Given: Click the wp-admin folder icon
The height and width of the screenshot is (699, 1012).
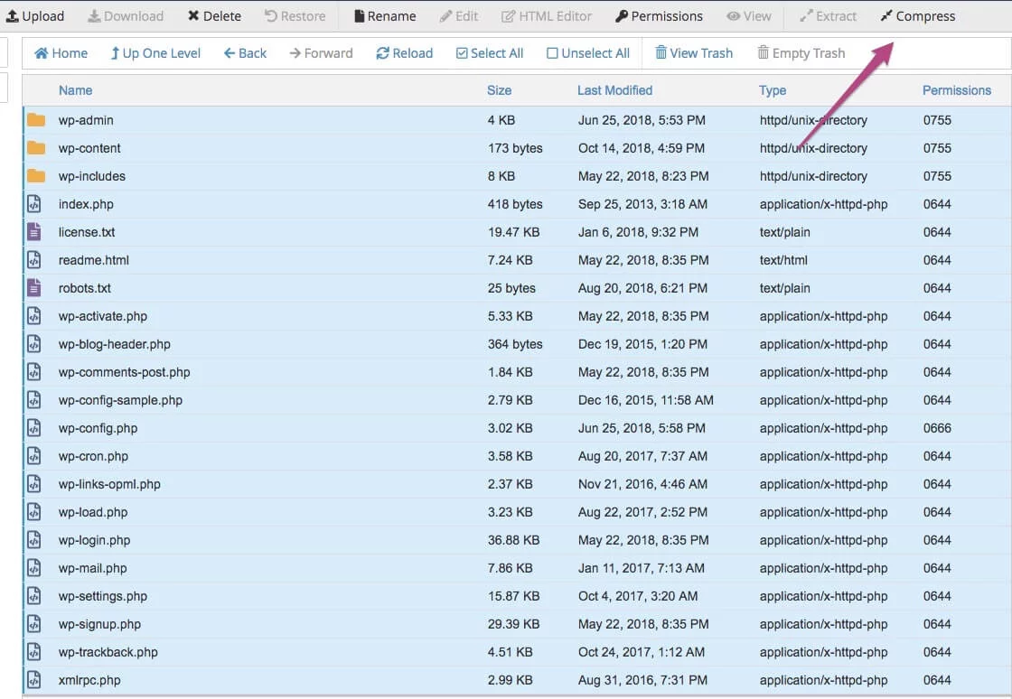Looking at the screenshot, I should click(36, 120).
